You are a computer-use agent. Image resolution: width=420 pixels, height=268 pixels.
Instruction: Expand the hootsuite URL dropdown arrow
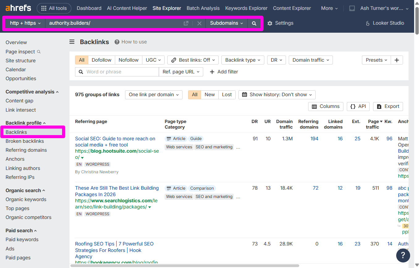[82, 158]
